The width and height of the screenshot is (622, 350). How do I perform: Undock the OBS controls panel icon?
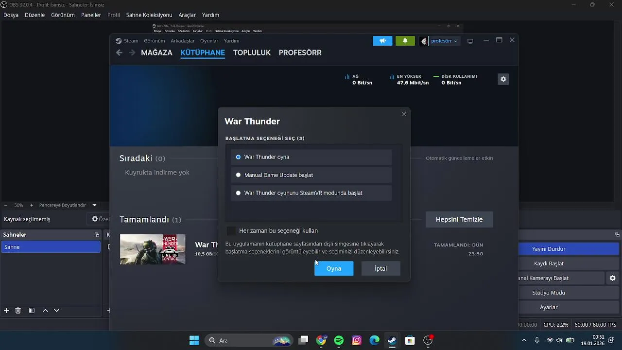coord(618,235)
